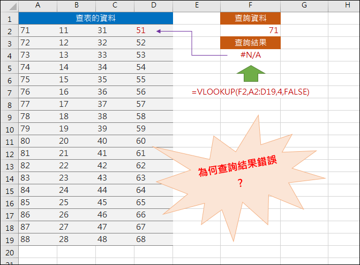Select row 20 header
The image size is (360, 265).
pos(10,252)
